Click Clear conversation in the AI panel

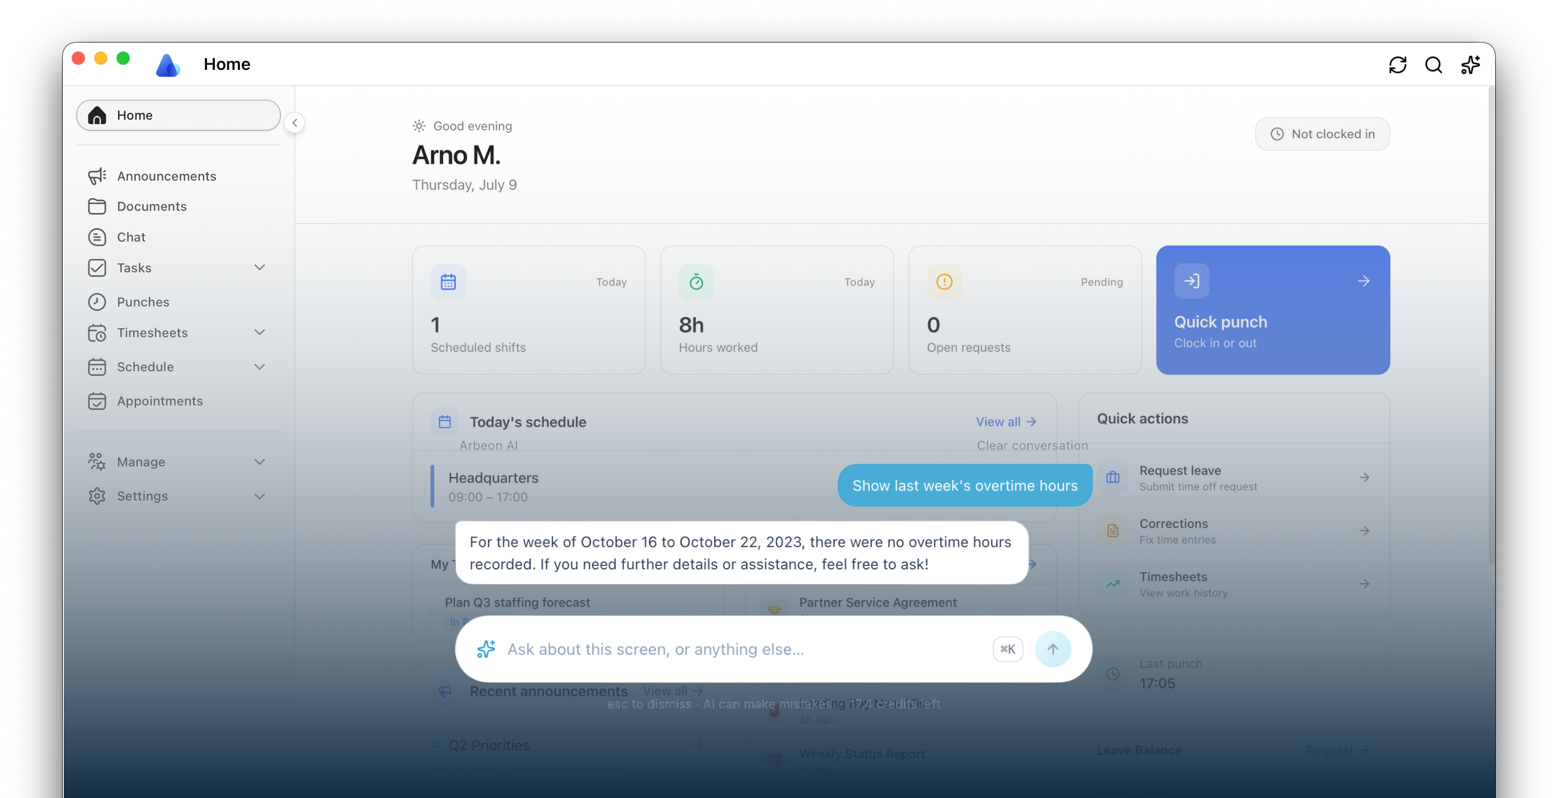tap(1032, 446)
